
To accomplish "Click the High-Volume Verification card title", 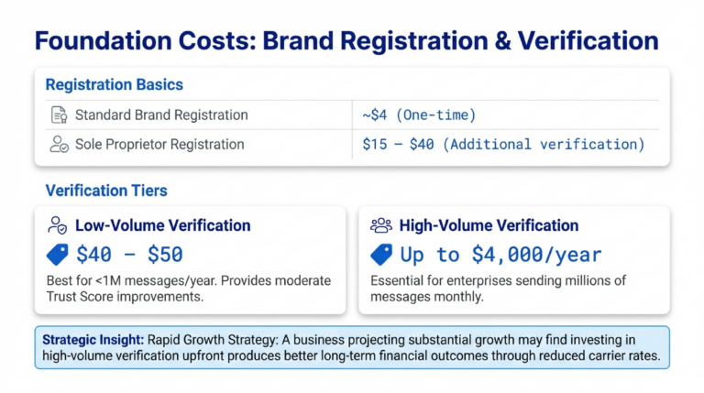I will click(x=489, y=225).
